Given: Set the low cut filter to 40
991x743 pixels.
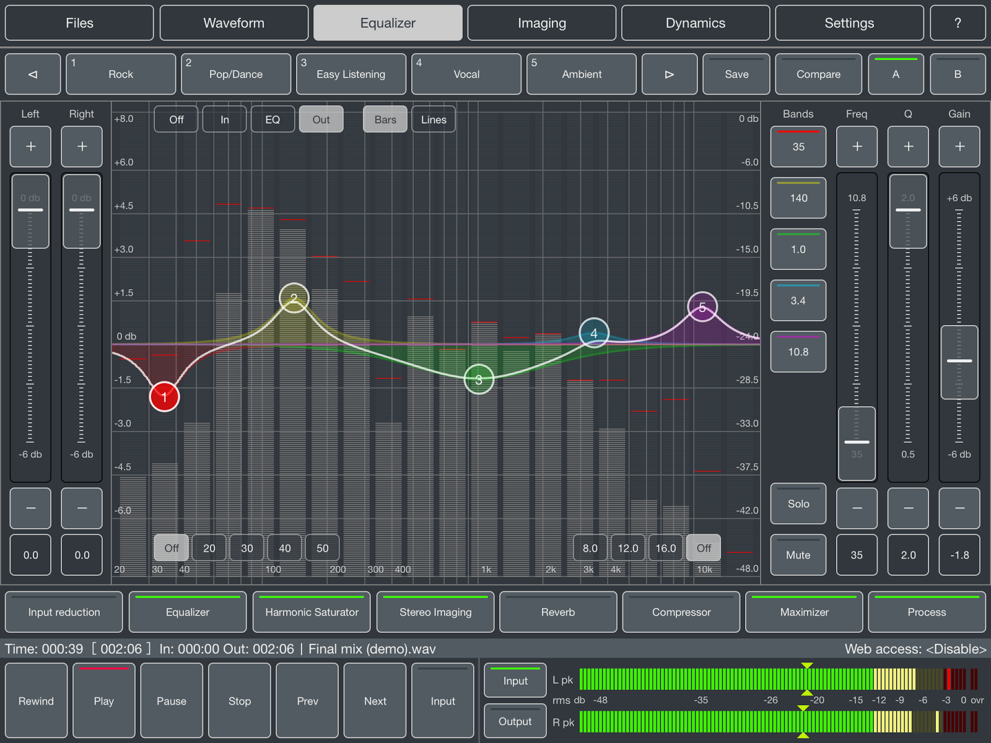Looking at the screenshot, I should 285,548.
